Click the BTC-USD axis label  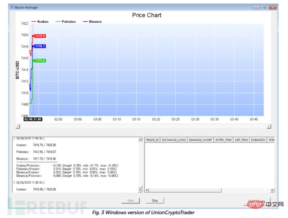[18, 70]
